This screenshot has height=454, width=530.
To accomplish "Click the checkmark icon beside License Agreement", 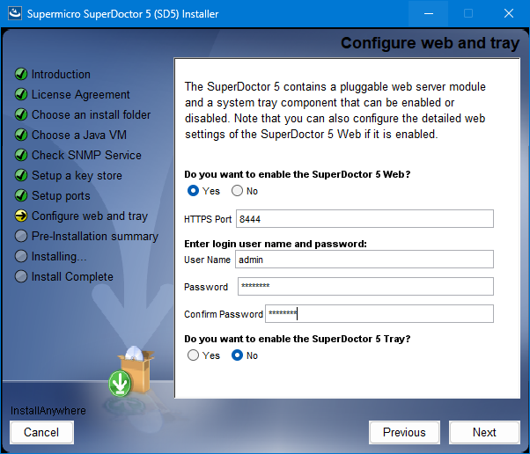I will click(x=21, y=94).
